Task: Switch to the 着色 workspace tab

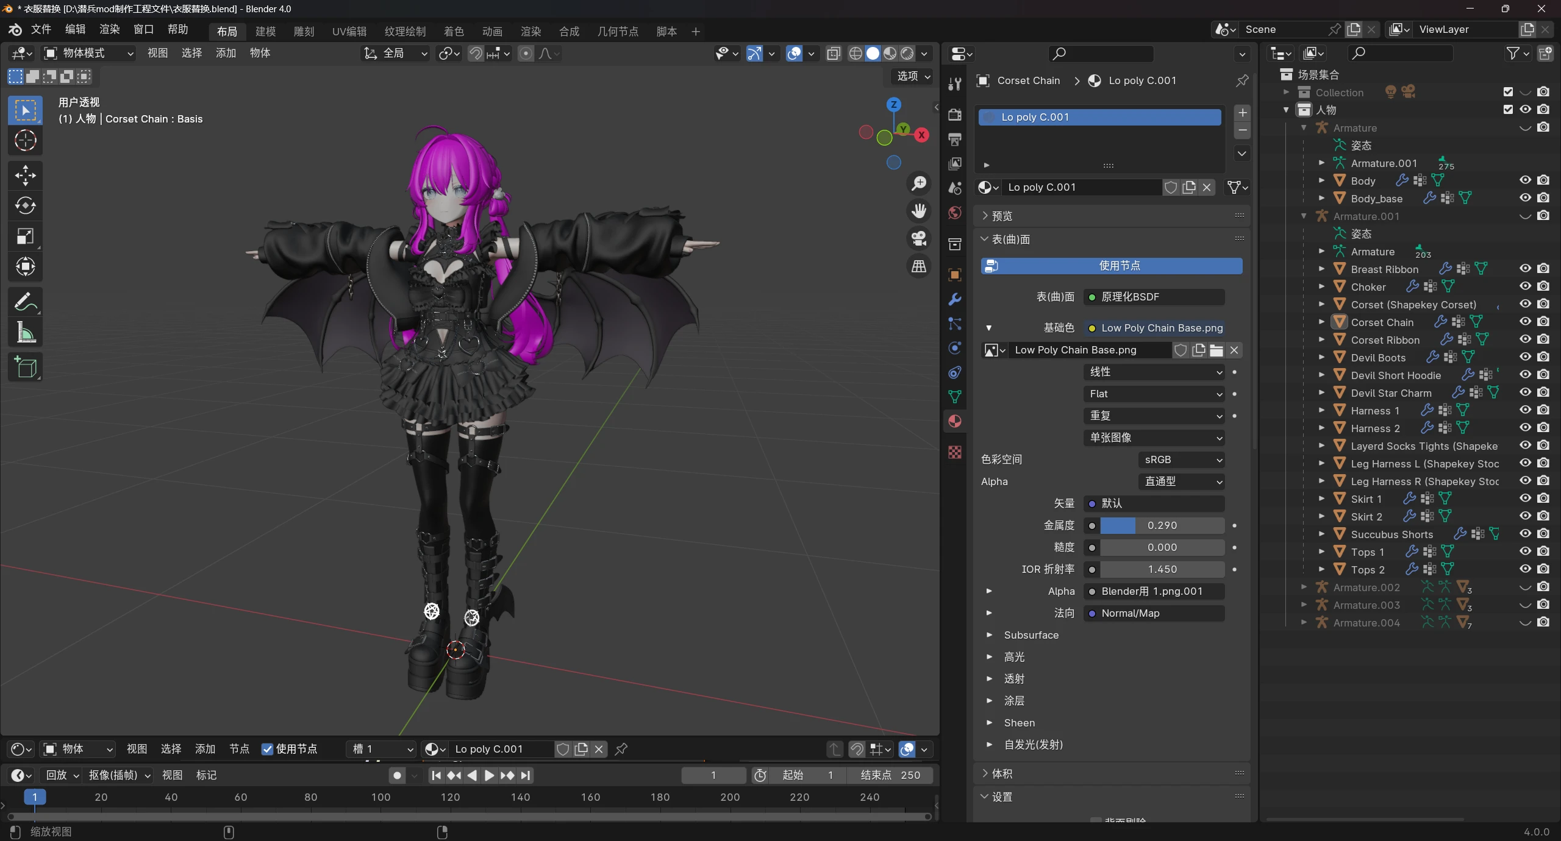Action: [454, 32]
